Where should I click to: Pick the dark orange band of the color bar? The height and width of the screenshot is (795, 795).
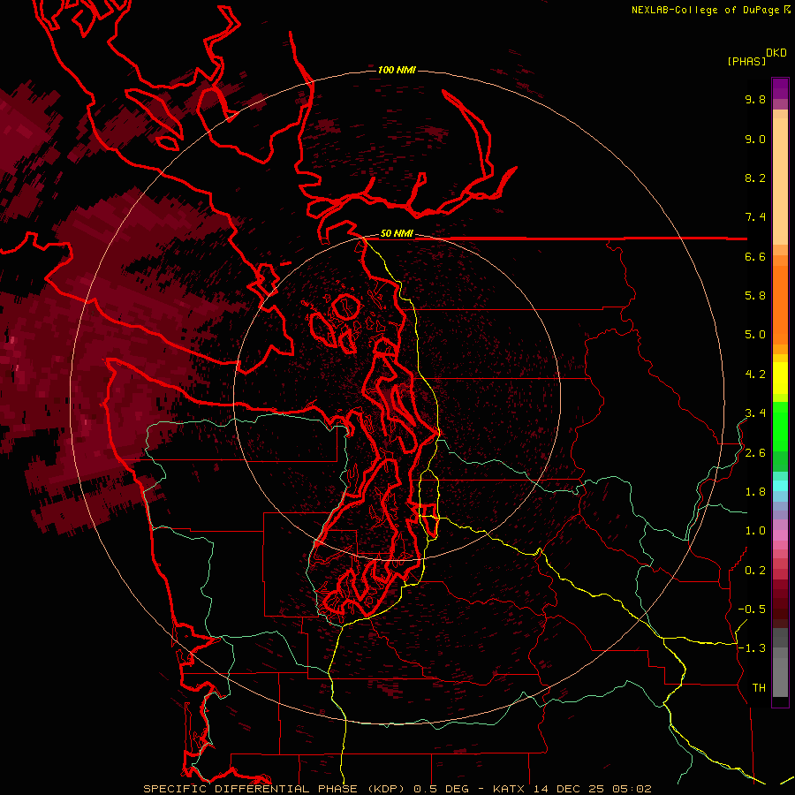(x=780, y=306)
